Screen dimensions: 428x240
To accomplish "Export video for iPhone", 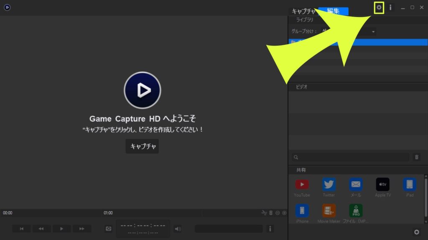I will (302, 210).
